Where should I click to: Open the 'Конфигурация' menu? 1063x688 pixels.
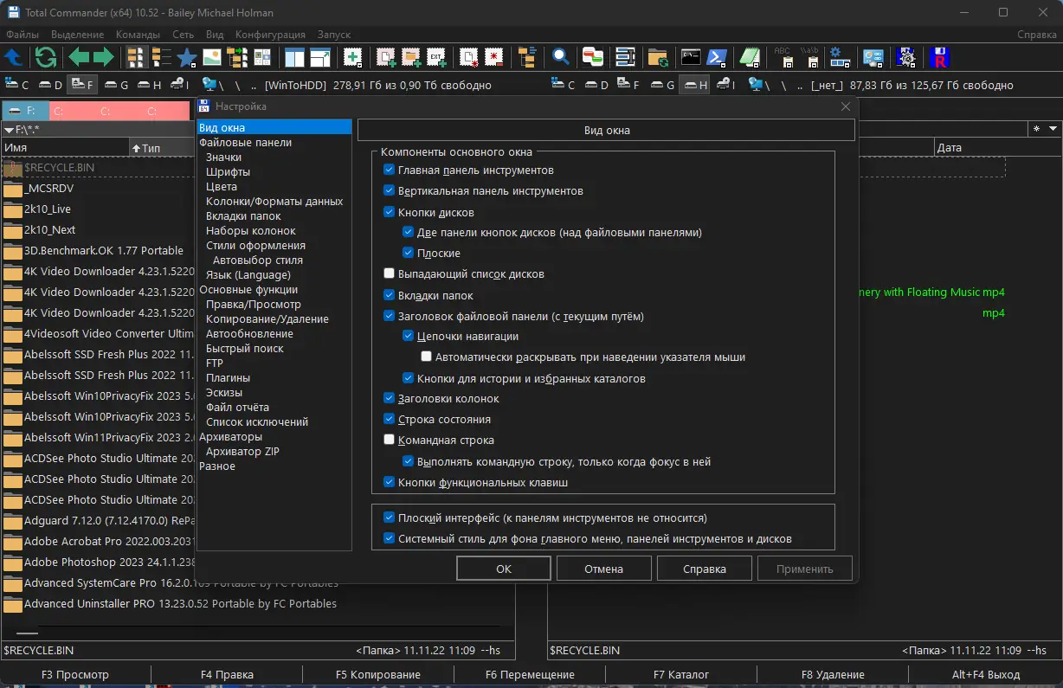pyautogui.click(x=270, y=35)
